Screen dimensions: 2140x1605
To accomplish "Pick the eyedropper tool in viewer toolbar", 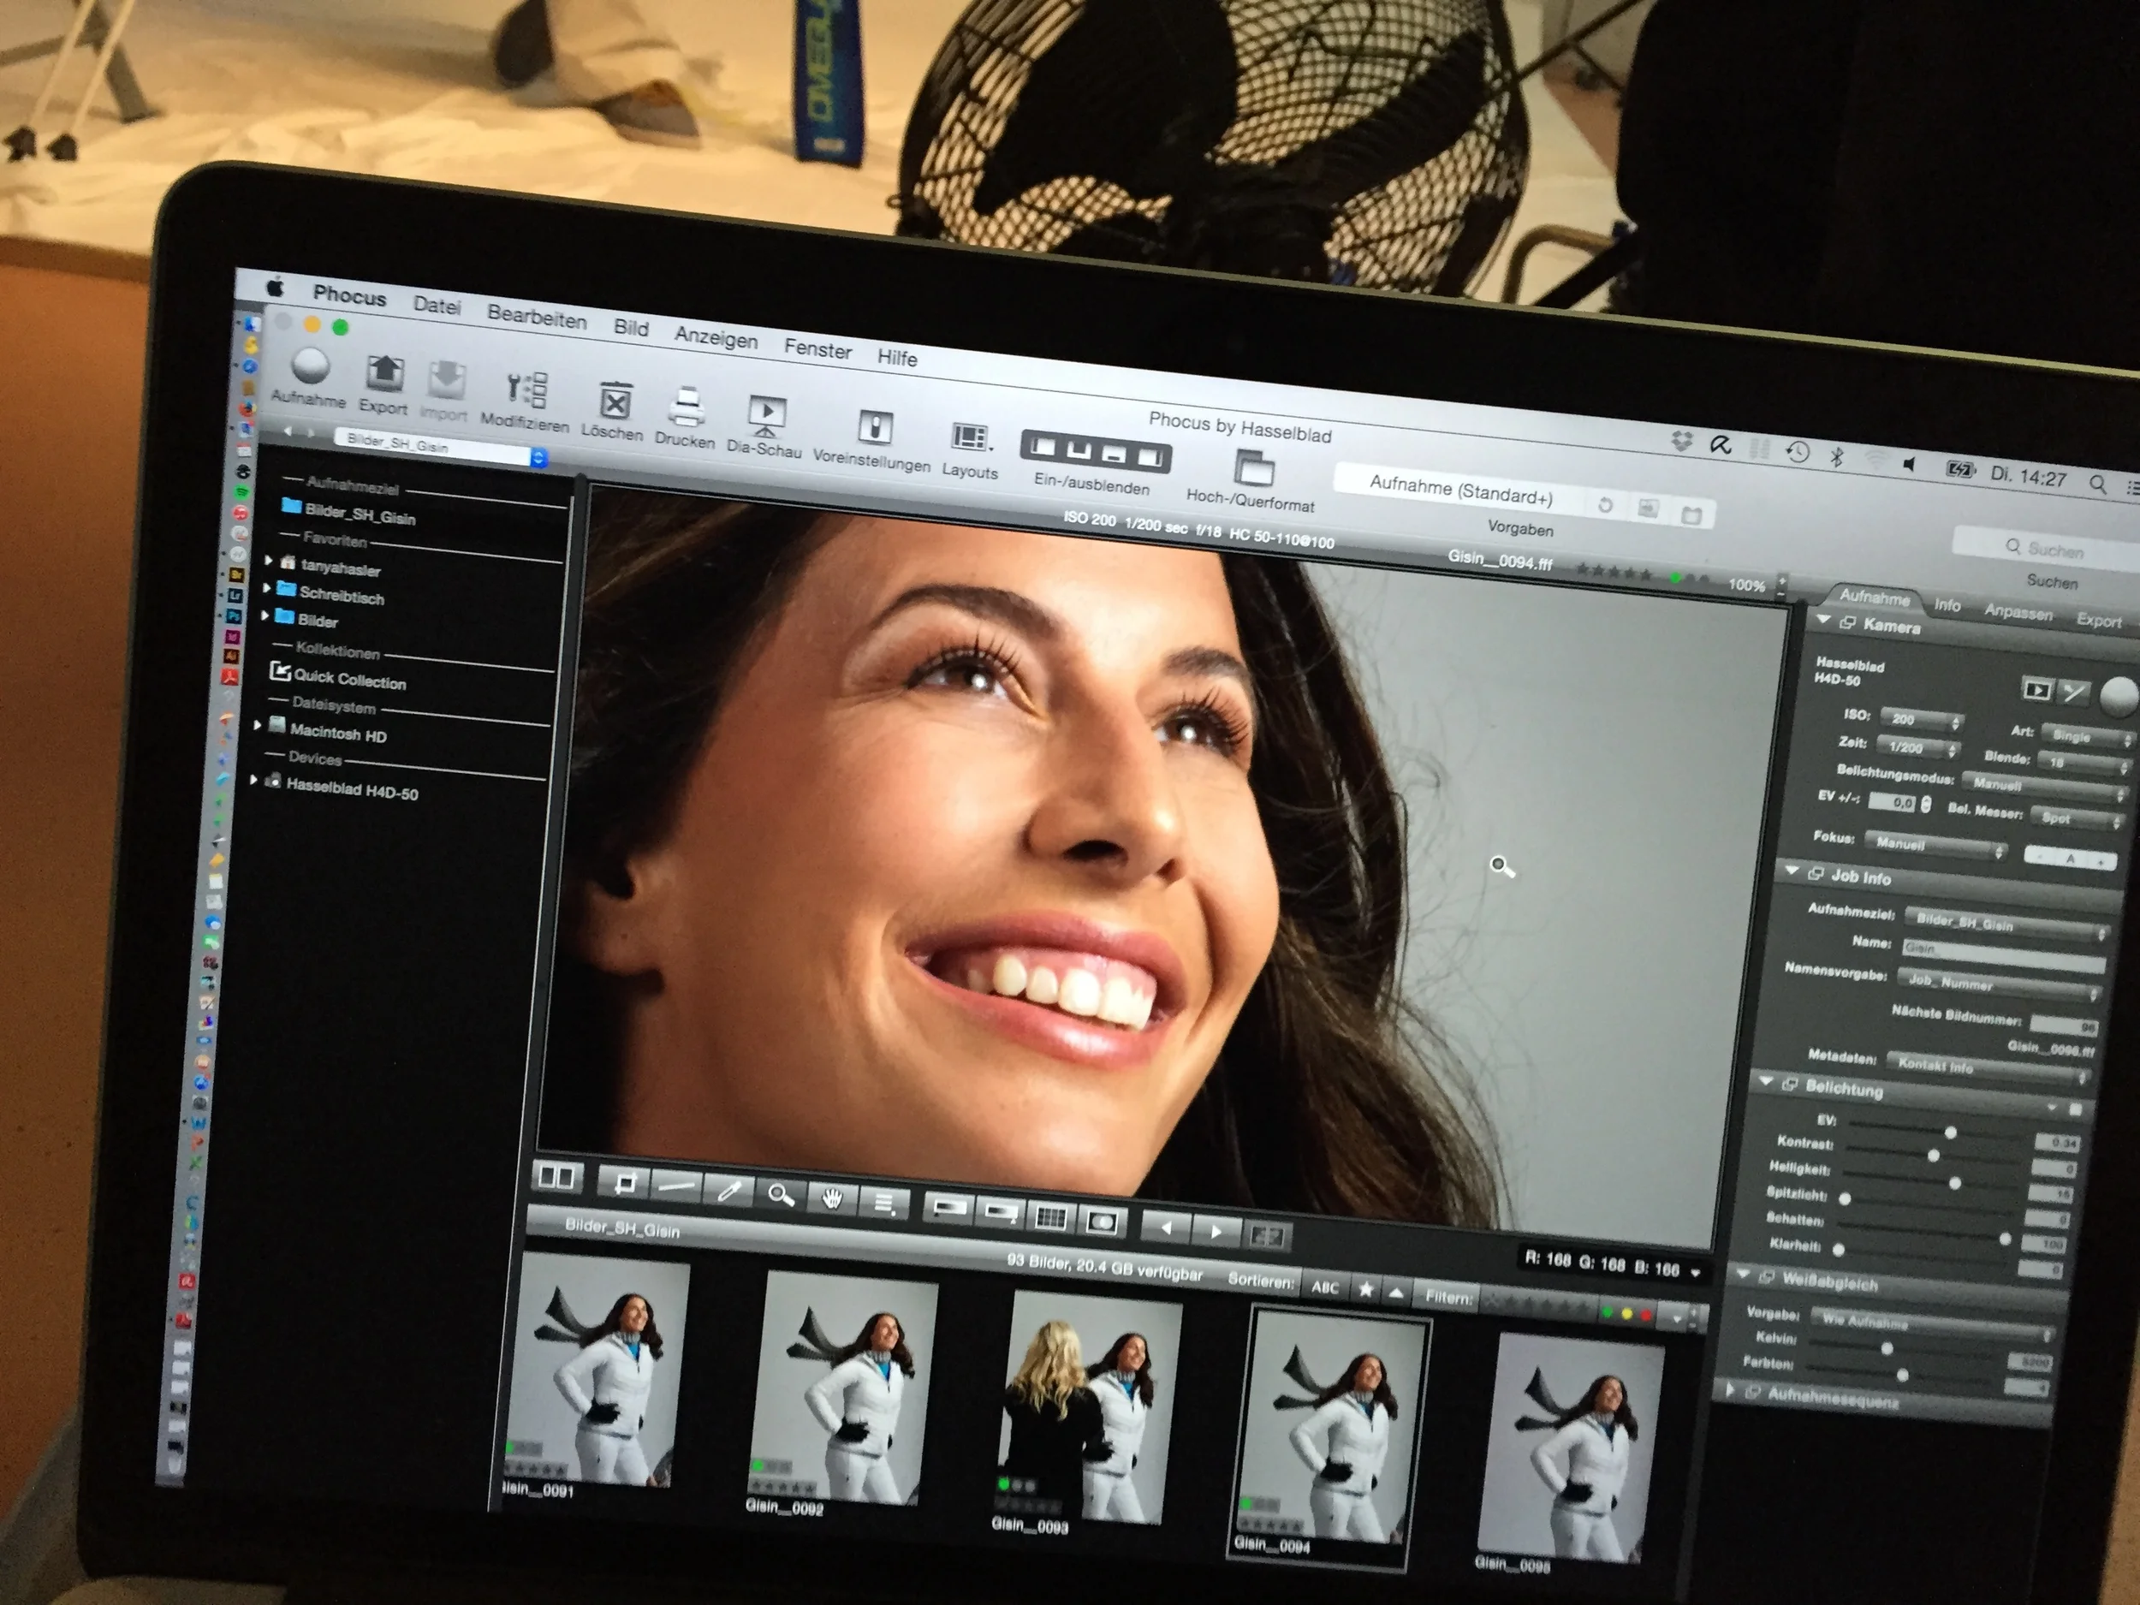I will [728, 1192].
